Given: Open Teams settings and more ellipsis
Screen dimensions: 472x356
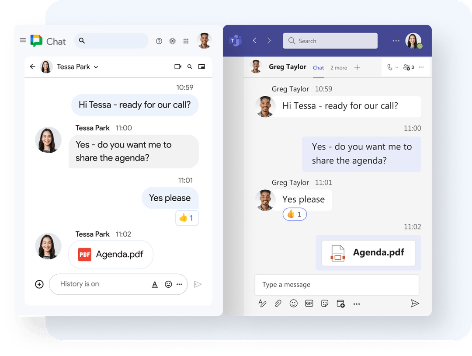Looking at the screenshot, I should point(396,41).
